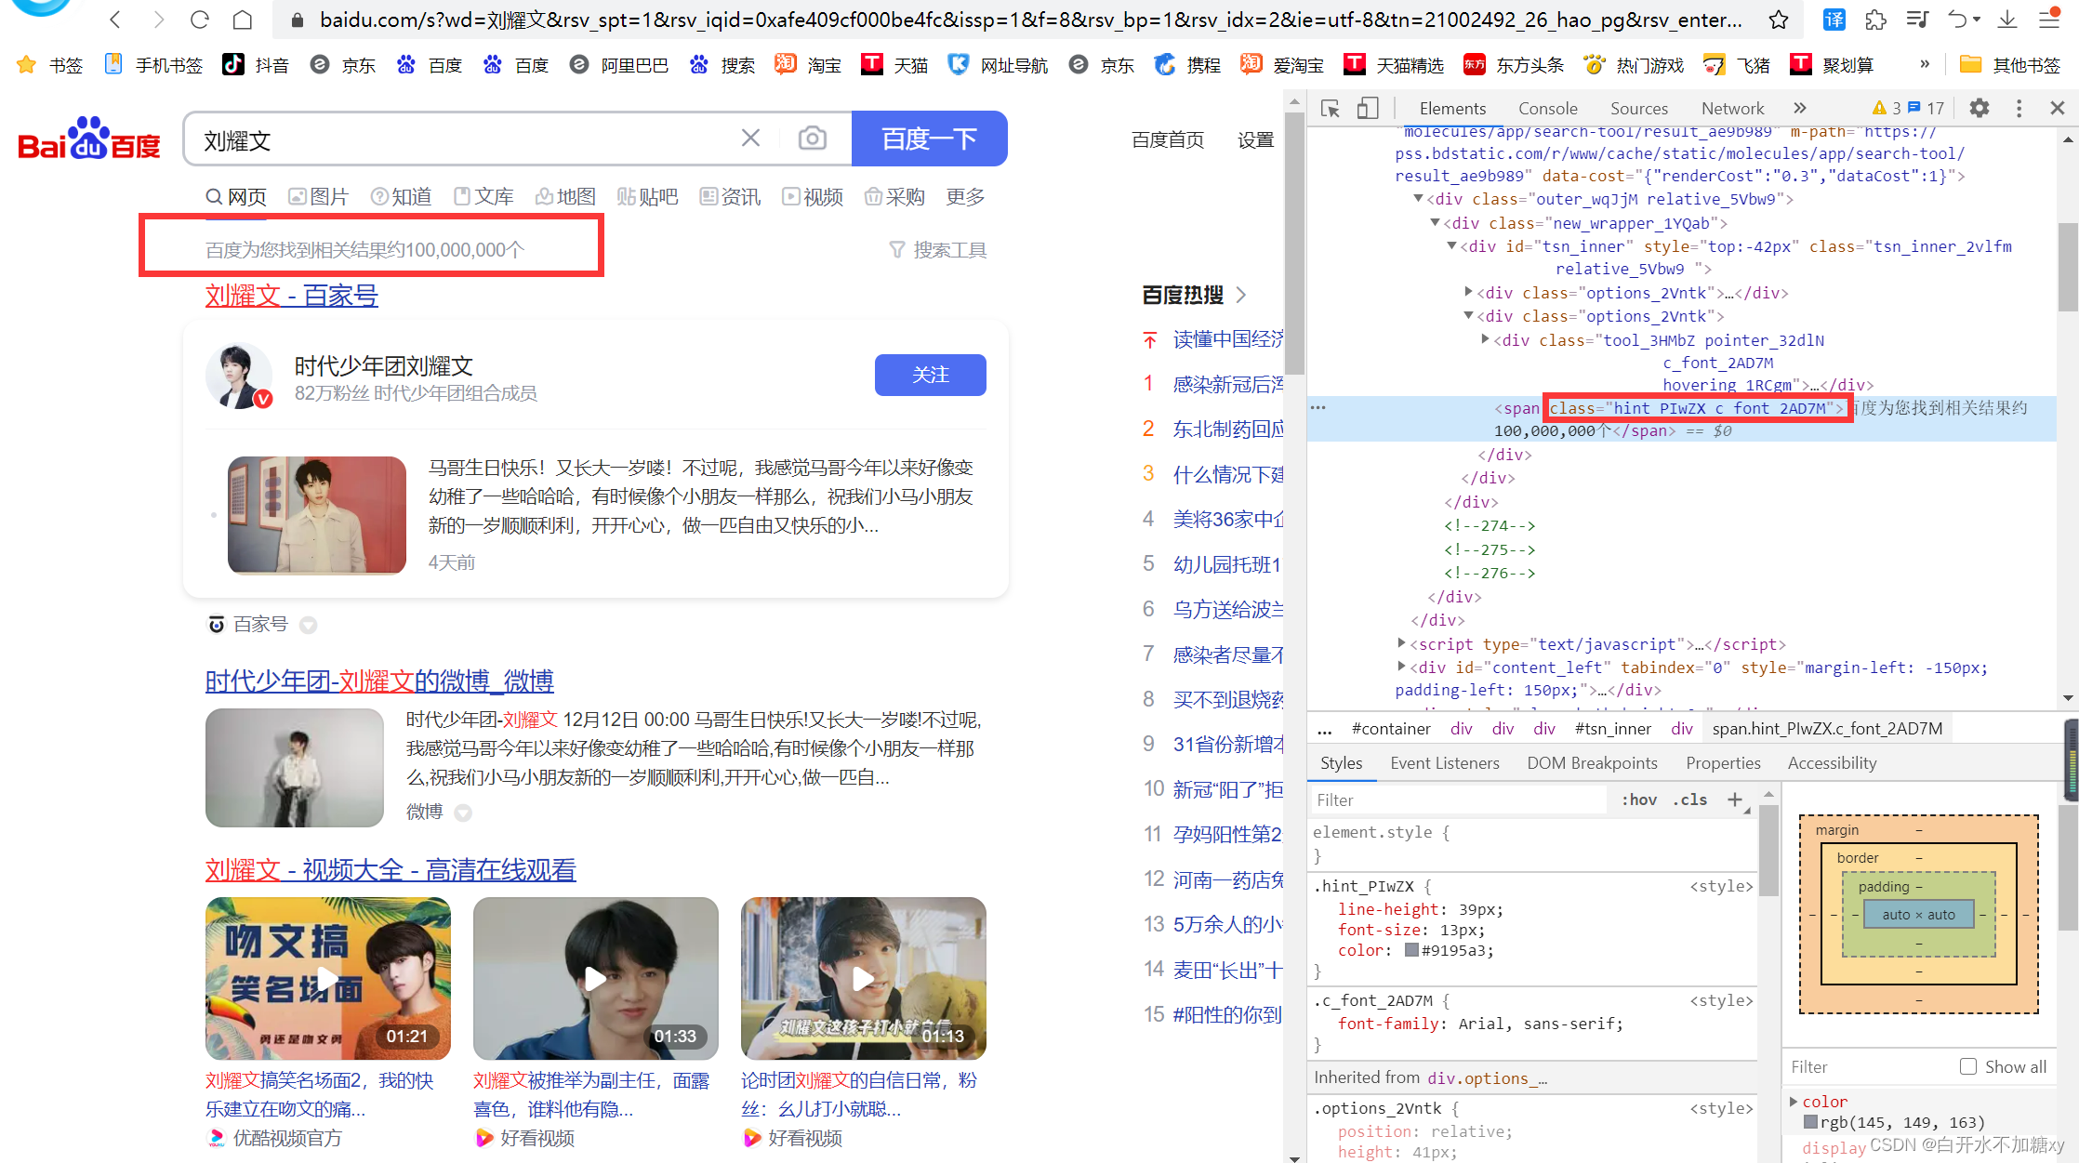This screenshot has height=1163, width=2079.
Task: Select 图片 search category
Action: [318, 196]
